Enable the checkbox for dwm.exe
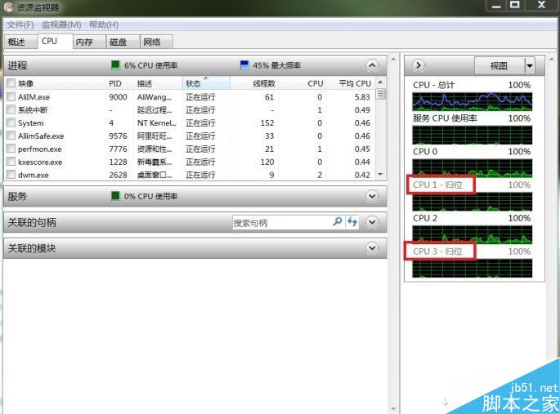Screen dimensions: 560x414 (x=11, y=175)
